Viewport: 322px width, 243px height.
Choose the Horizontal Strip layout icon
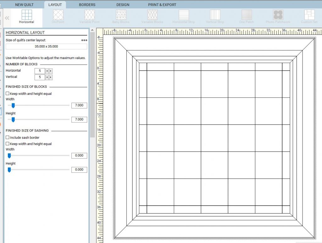(184, 15)
